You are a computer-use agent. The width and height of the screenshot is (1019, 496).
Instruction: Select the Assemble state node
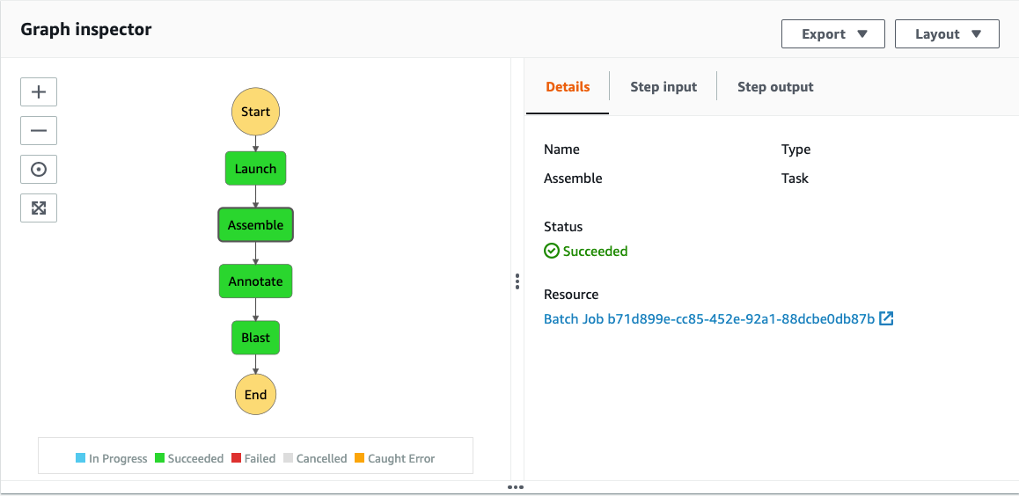tap(255, 225)
